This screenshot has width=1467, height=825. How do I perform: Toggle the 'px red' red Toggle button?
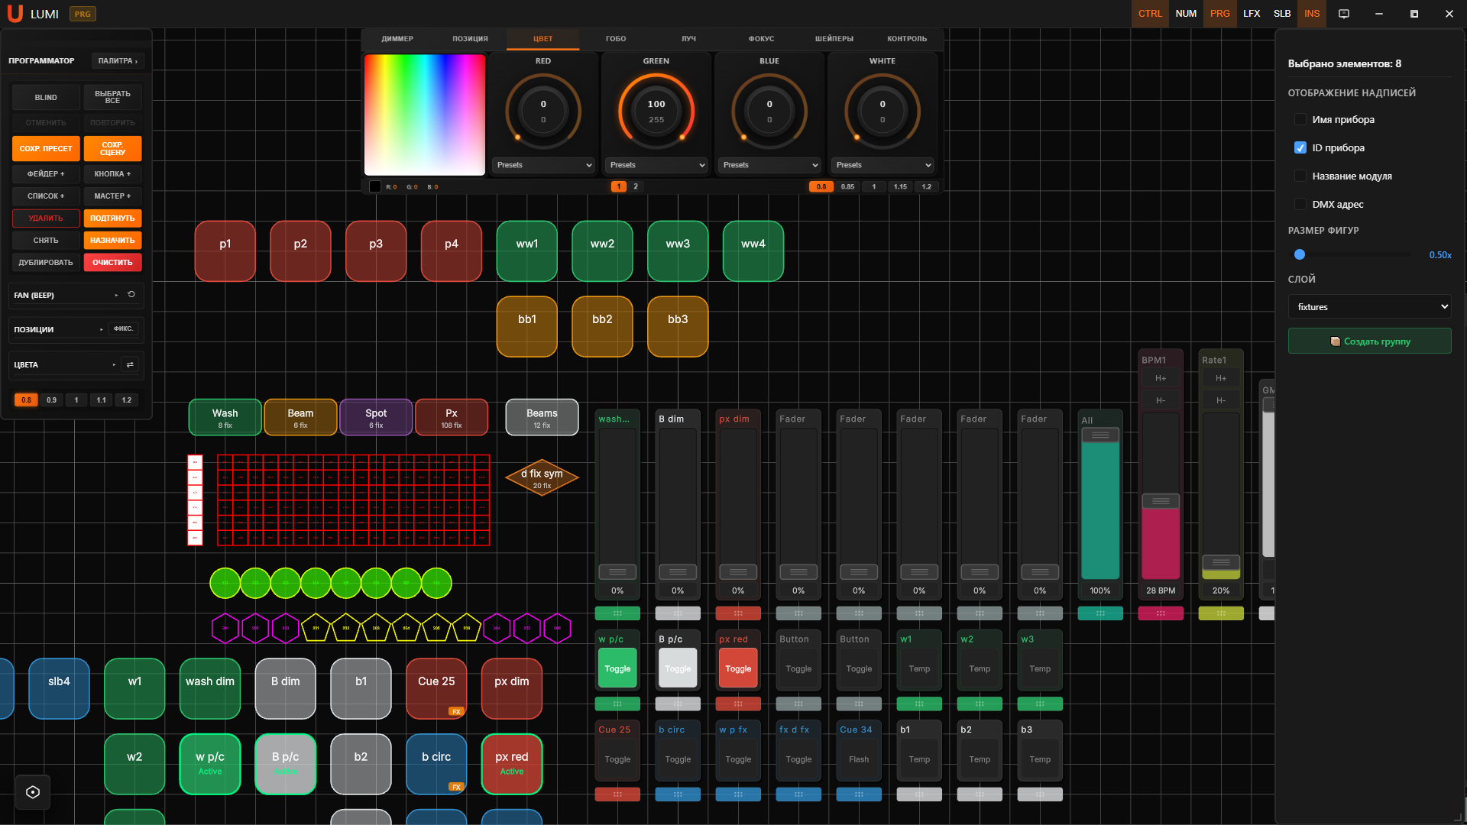click(x=738, y=668)
